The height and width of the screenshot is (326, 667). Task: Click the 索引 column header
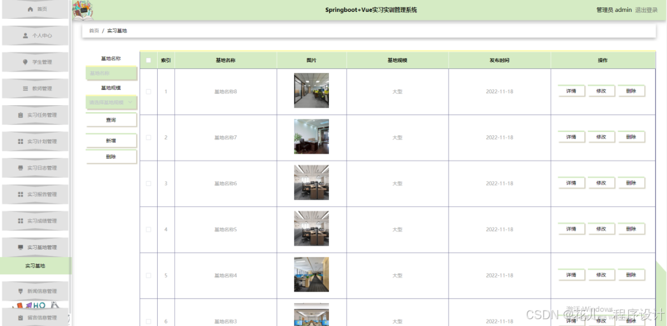coord(166,60)
